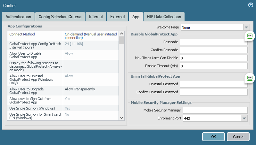Screen dimensions: 256x145
Task: Open the help icon in Configs header
Action: tap(251, 5)
